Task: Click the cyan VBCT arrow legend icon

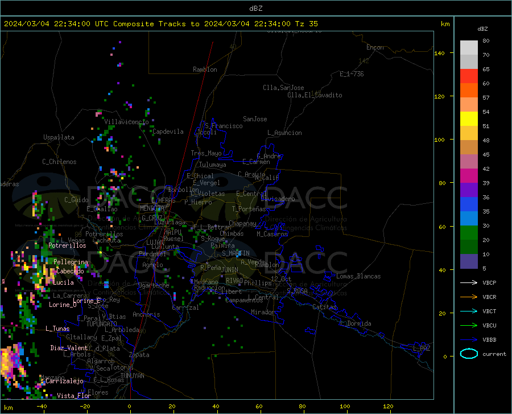Action: (469, 311)
